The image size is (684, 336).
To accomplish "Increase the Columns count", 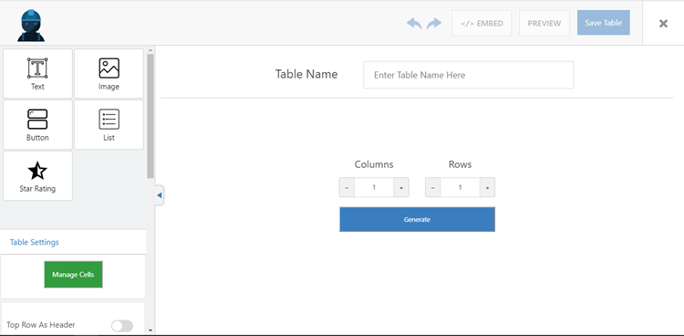I will pos(401,187).
